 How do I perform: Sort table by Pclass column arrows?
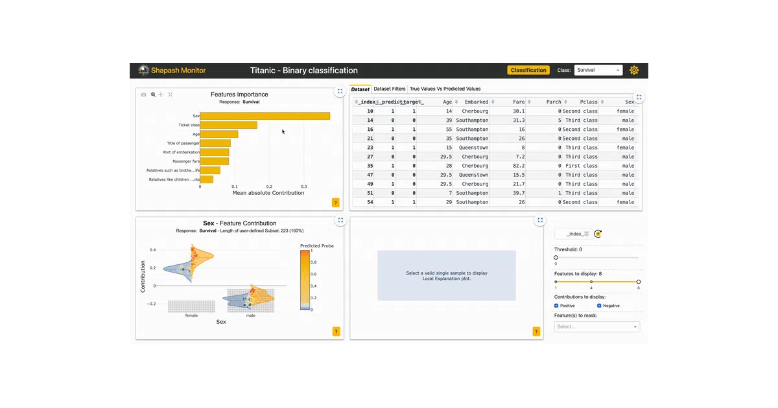(x=565, y=102)
